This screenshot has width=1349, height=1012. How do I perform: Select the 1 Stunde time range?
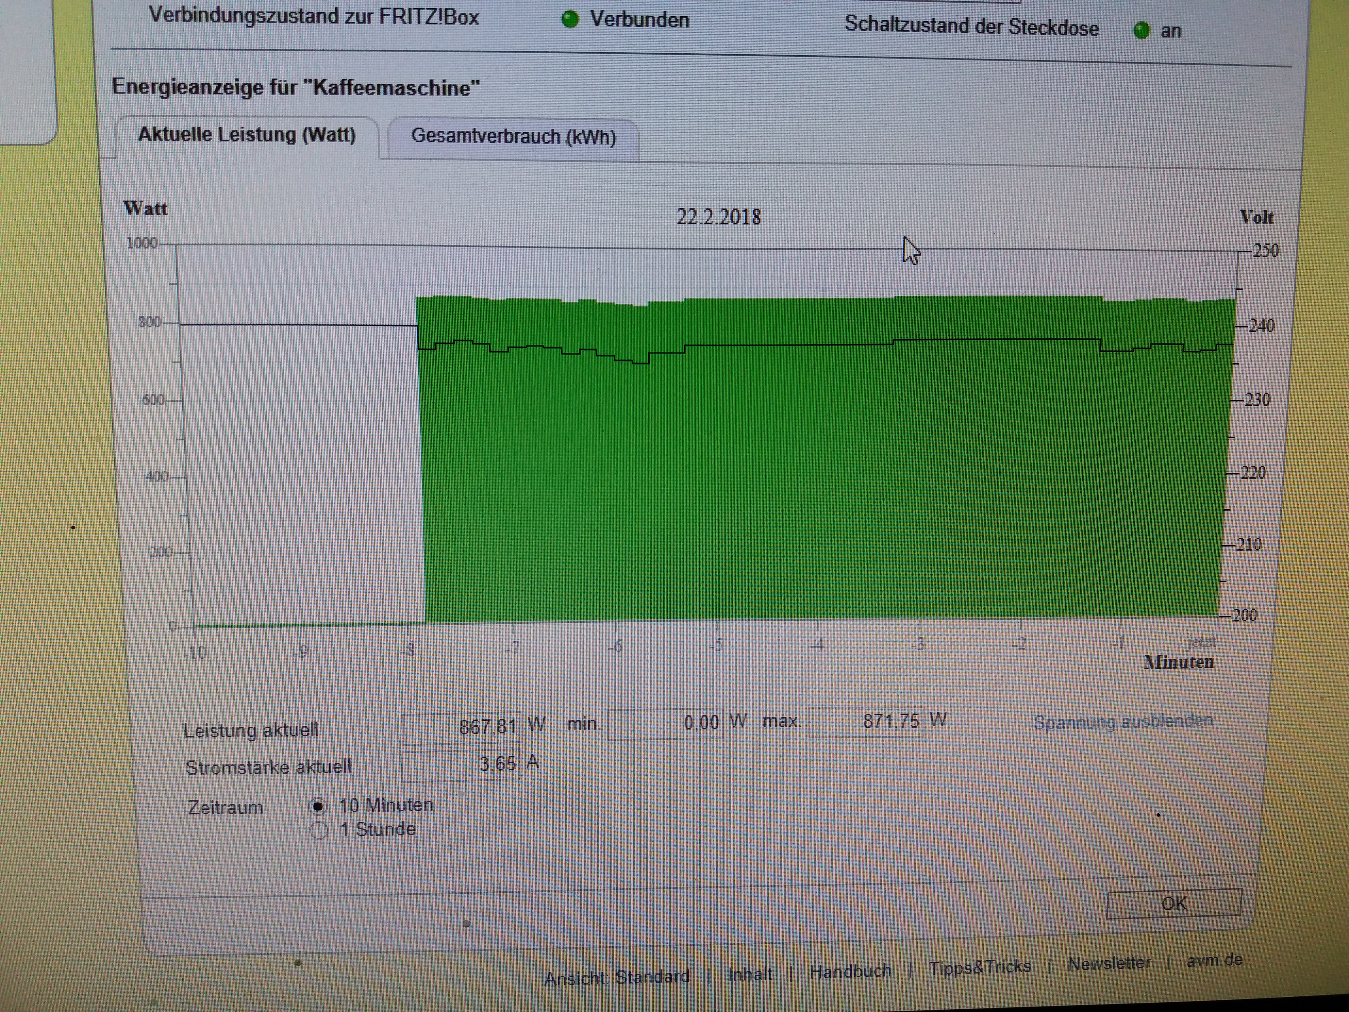tap(318, 830)
